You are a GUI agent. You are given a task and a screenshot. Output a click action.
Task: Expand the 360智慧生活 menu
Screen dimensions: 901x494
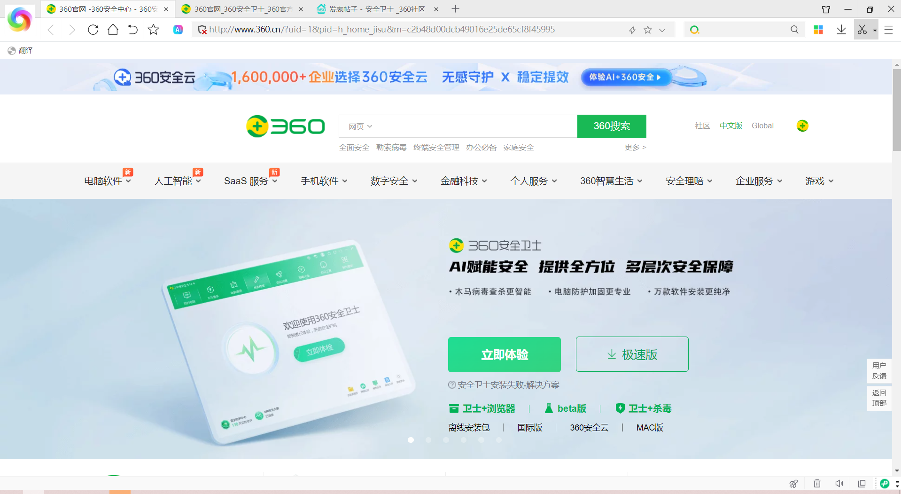click(x=611, y=181)
